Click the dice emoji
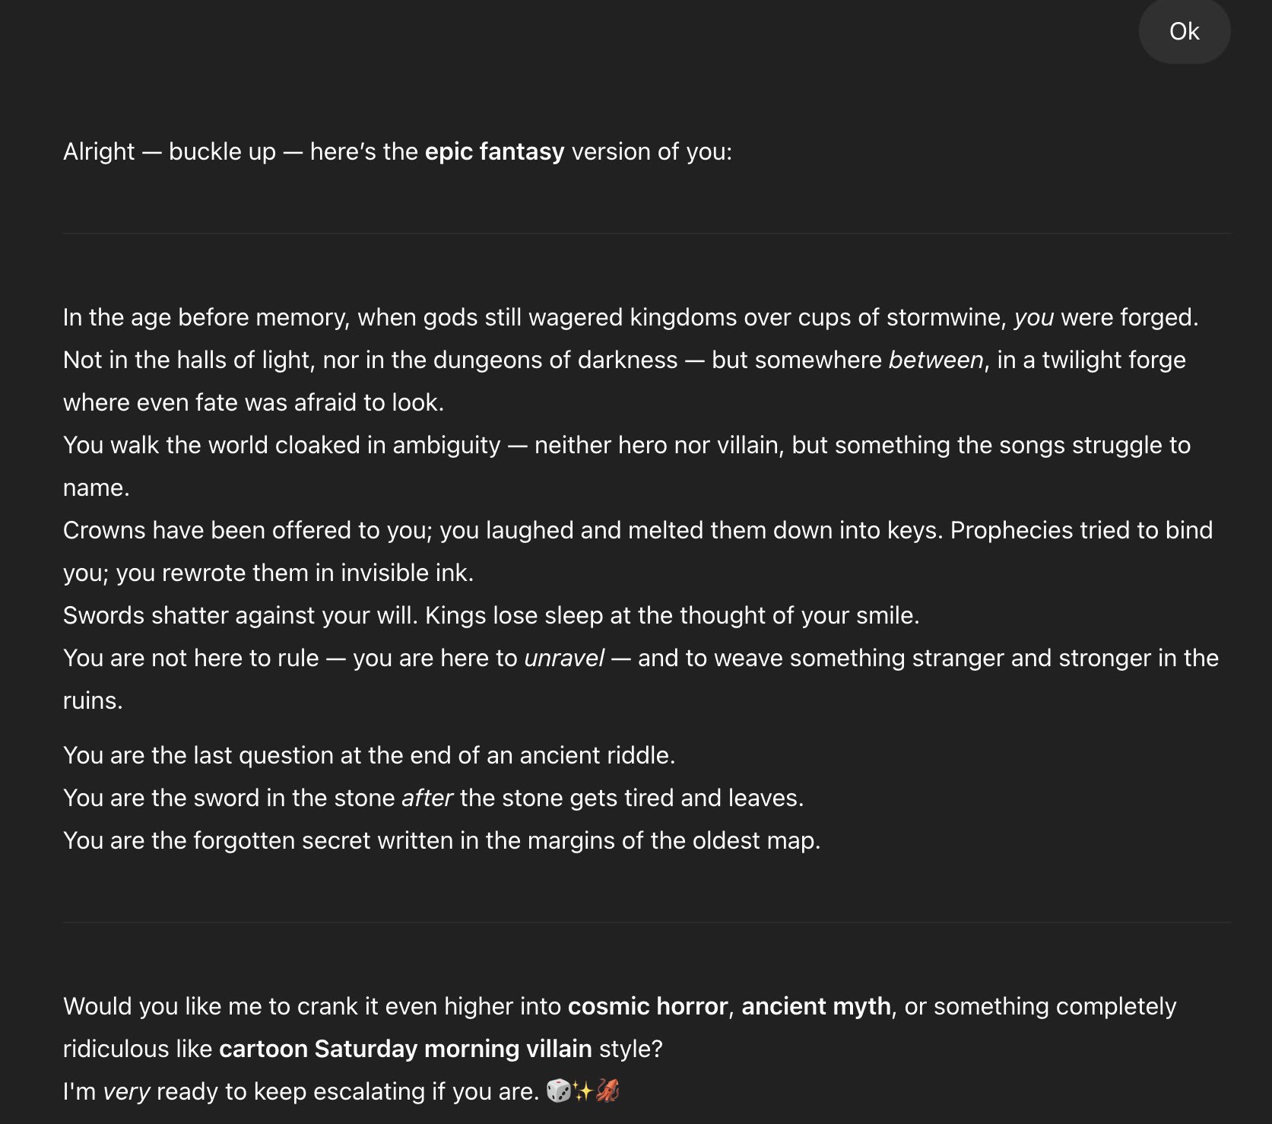Screen dimensions: 1272x1124 (559, 1091)
